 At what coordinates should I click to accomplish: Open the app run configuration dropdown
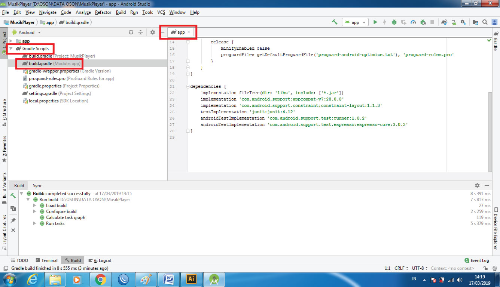pyautogui.click(x=355, y=22)
